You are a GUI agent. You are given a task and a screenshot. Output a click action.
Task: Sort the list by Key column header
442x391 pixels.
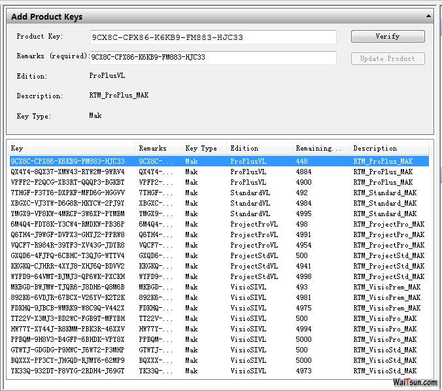[x=71, y=148]
